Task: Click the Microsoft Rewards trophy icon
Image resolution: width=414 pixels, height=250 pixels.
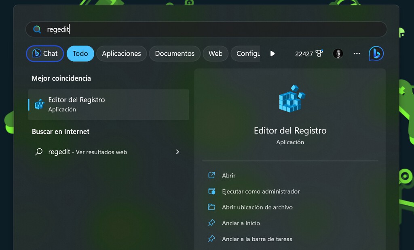Action: 318,53
